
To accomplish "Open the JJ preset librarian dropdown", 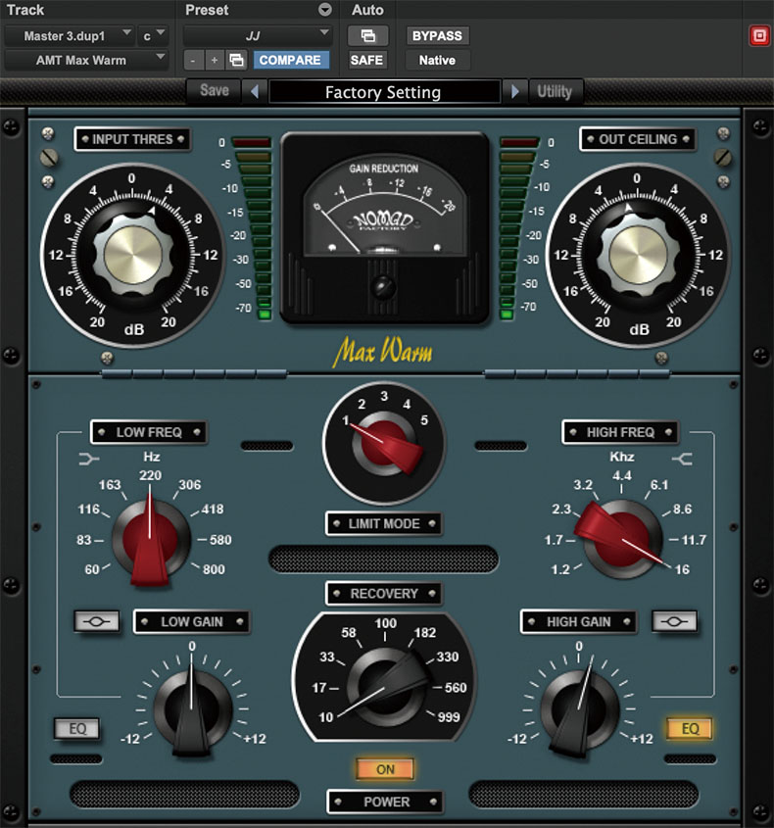I will [x=258, y=36].
